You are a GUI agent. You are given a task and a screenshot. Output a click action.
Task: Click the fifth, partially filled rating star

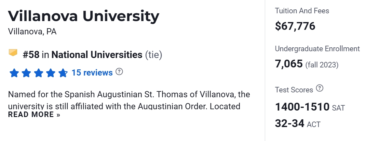click(x=63, y=73)
